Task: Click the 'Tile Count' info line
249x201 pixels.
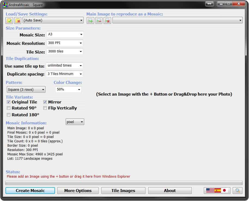Action: [35, 141]
